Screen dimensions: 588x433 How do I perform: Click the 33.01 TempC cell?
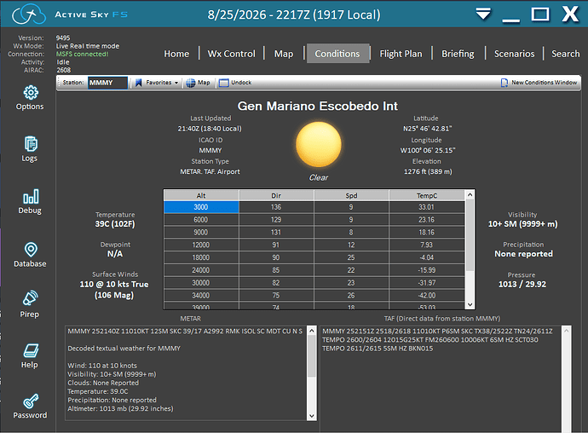point(427,207)
